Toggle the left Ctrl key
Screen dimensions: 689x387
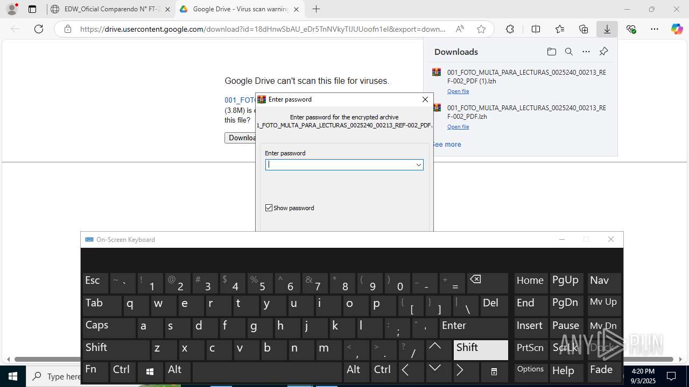(x=123, y=372)
